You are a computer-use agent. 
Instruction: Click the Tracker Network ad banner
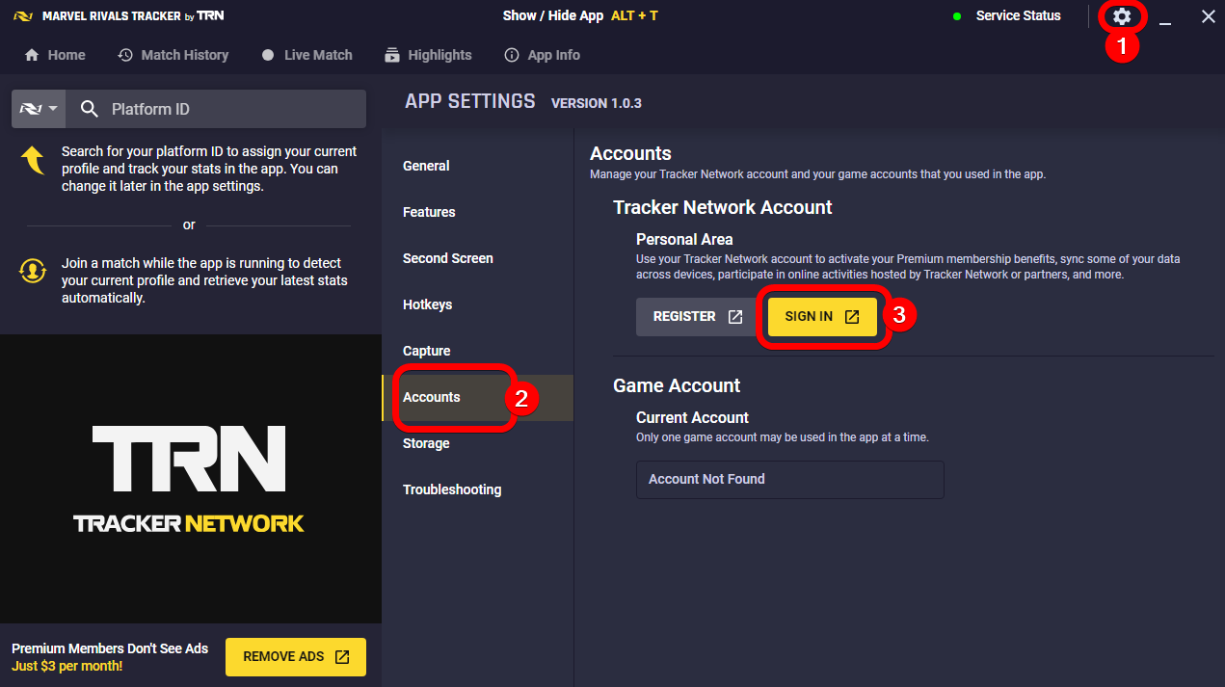tap(191, 479)
